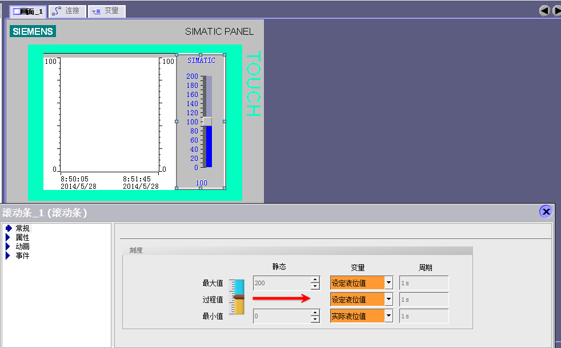561x348 pixels.
Task: Open the 最小值 variable dropdown
Action: 388,316
